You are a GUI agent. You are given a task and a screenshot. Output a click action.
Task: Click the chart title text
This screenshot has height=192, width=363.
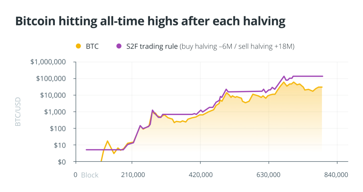[150, 21]
